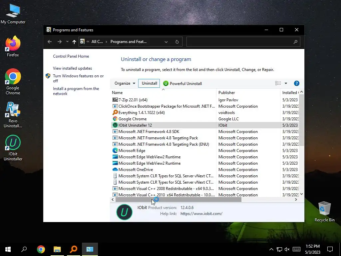Image resolution: width=341 pixels, height=256 pixels.
Task: Click the vertical scrollbar thumb of list
Action: point(301,120)
